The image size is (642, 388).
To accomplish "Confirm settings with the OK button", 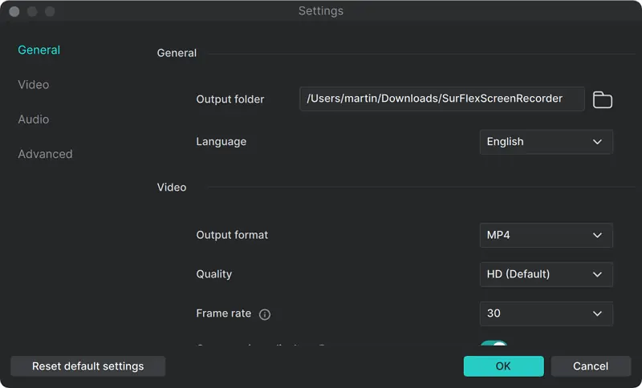I will 504,366.
